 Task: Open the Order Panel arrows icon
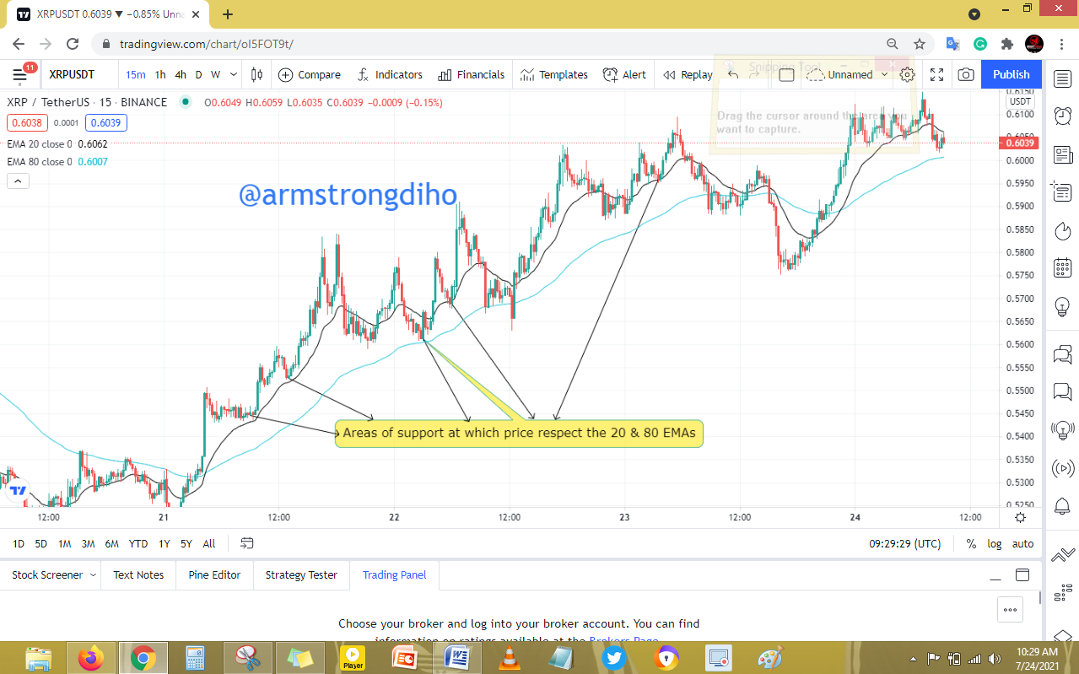pos(1063,554)
